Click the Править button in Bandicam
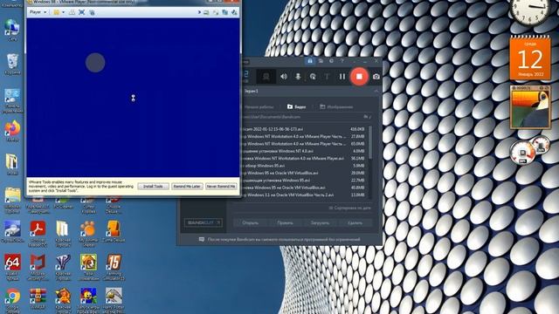Screen dimensions: 559x314 click(286, 223)
